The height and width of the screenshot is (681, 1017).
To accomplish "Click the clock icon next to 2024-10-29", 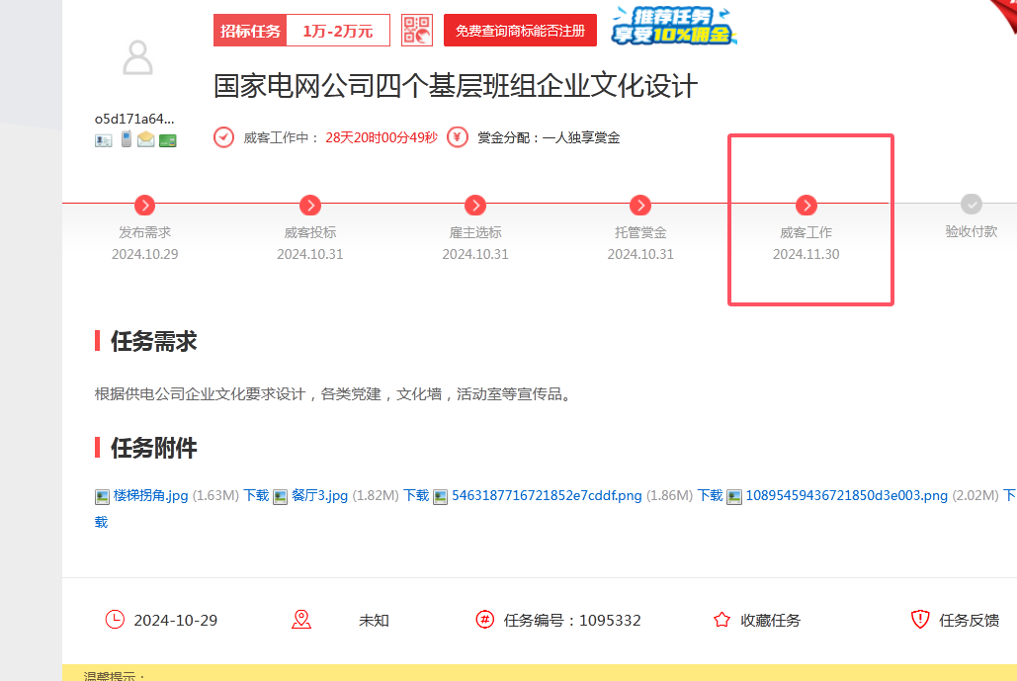I will pos(115,620).
